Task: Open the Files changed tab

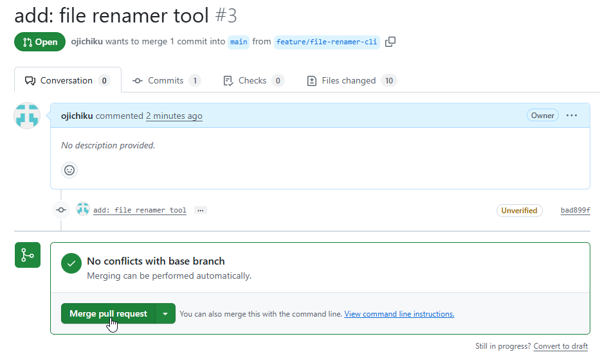Action: (352, 81)
